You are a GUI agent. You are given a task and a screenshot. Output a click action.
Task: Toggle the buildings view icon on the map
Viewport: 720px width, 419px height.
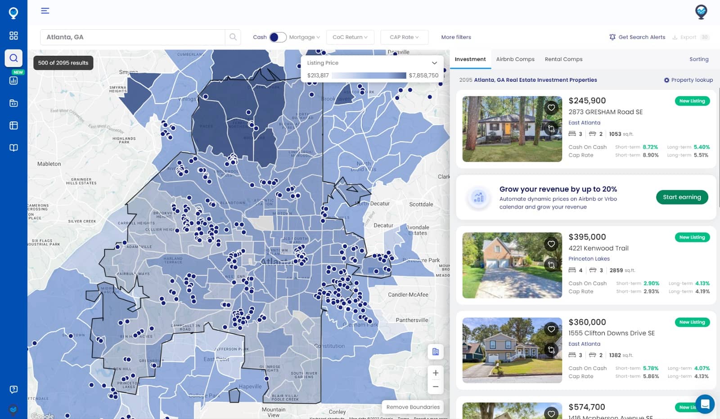(x=435, y=352)
